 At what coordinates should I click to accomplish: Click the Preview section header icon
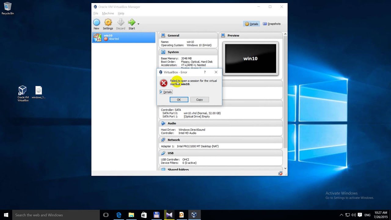coord(223,35)
